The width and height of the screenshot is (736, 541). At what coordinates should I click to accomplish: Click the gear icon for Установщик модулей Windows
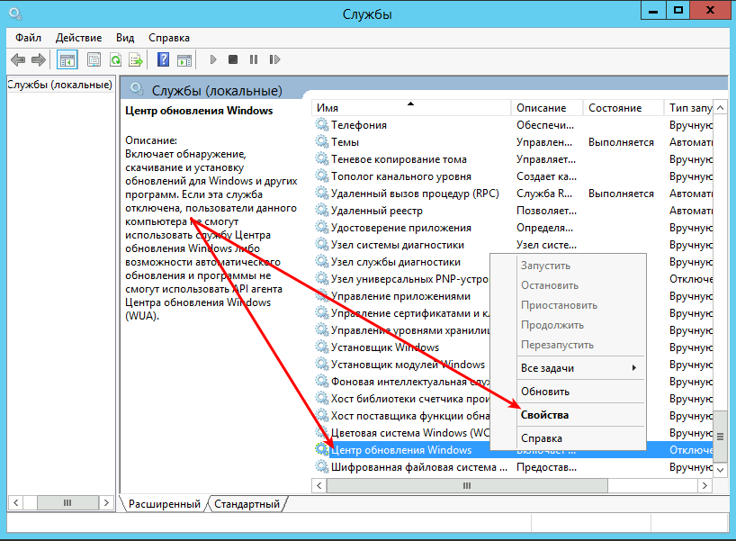click(x=321, y=365)
